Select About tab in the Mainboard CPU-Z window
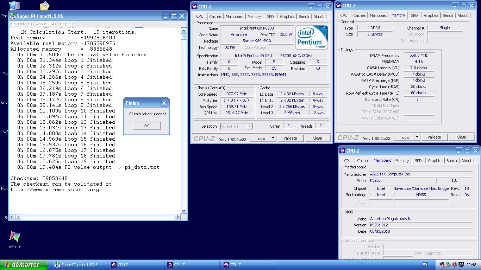Image resolution: width=481 pixels, height=270 pixels. pos(466,161)
